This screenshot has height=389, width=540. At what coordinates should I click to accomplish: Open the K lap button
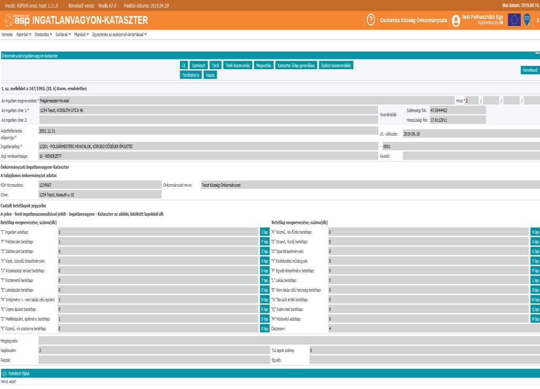(265, 329)
